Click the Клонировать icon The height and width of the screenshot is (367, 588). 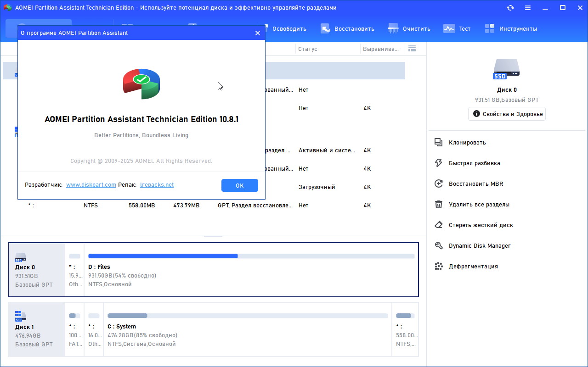point(439,142)
